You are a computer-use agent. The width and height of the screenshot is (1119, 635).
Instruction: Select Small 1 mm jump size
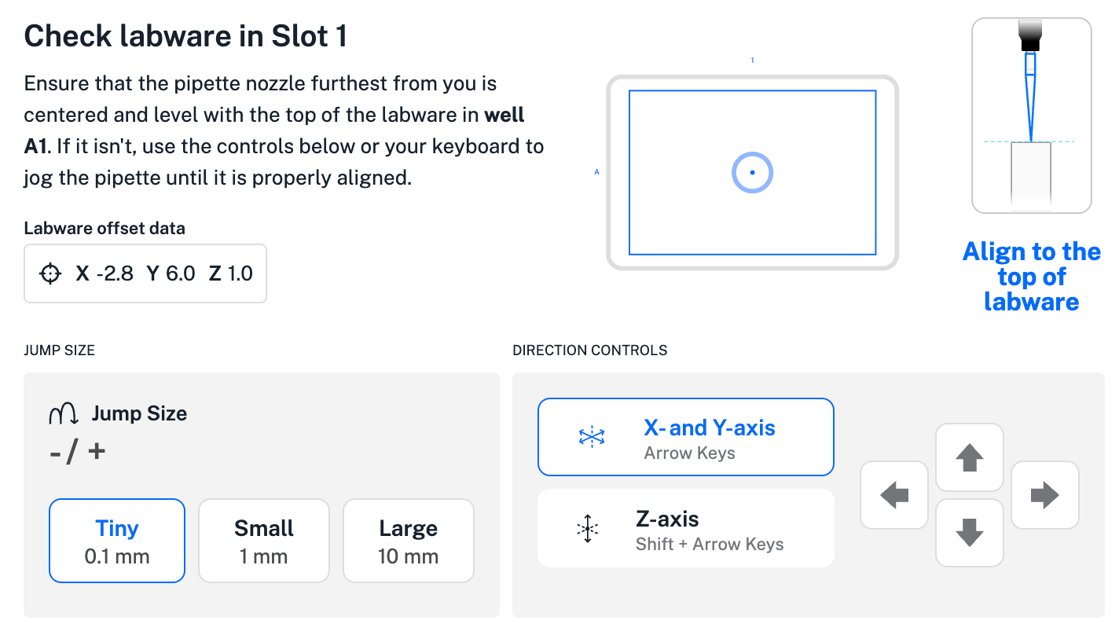(263, 541)
